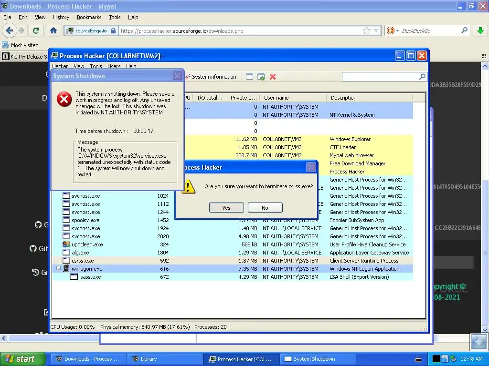Select the lsass.exe process row
The height and width of the screenshot is (366, 489).
[233, 277]
